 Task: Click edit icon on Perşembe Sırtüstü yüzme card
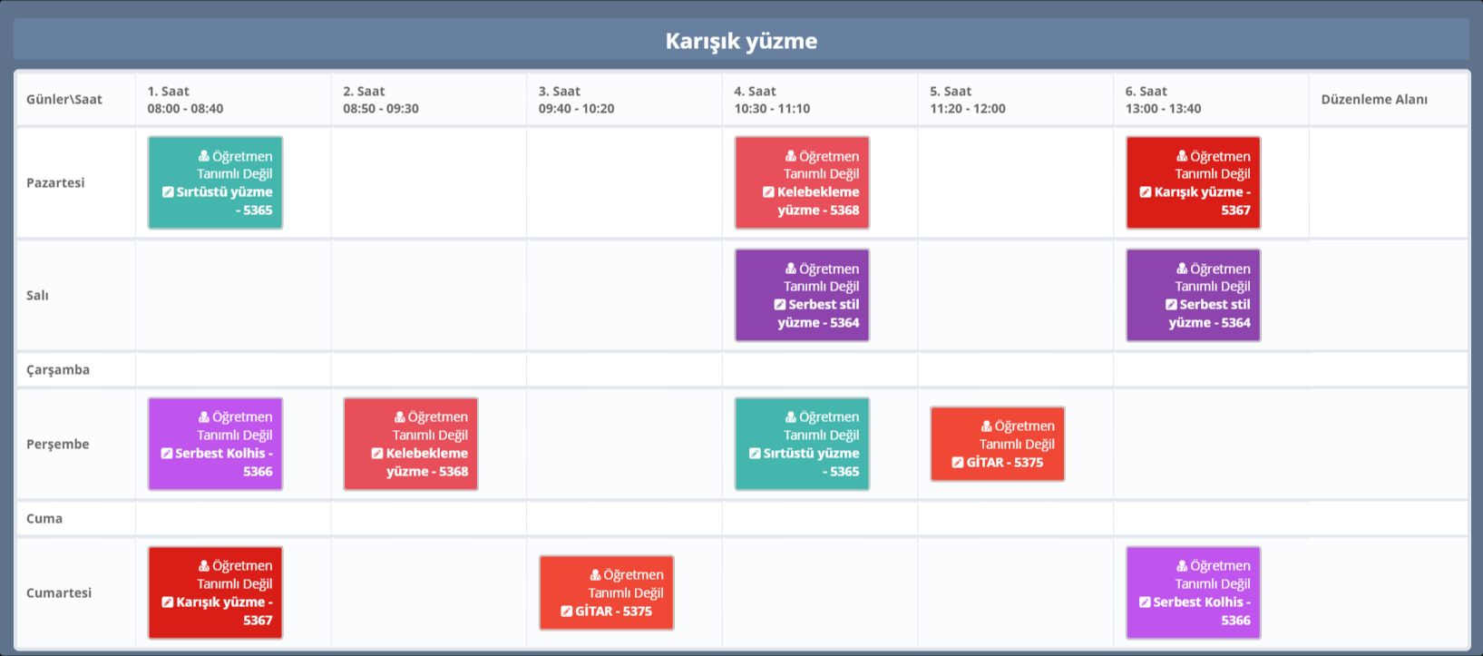[x=755, y=454]
